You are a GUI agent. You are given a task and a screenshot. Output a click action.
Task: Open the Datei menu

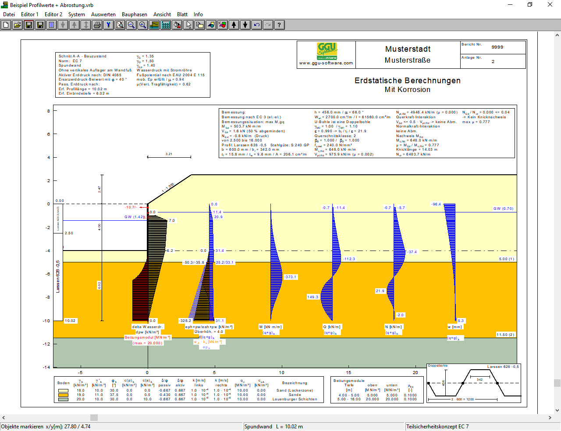(x=9, y=14)
